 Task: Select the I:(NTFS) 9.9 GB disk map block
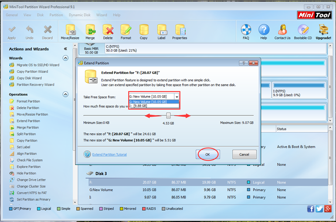[x=299, y=91]
